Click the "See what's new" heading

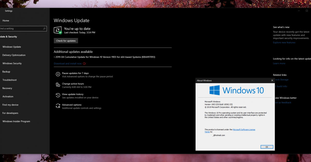click(x=281, y=27)
